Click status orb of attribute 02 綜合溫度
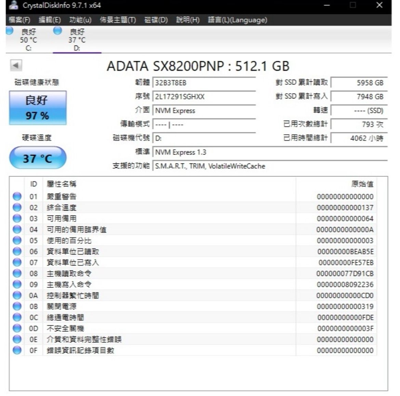The image size is (400, 396). (17, 207)
